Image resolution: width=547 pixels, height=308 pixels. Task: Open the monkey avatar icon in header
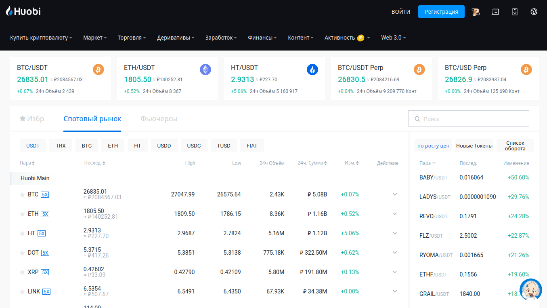[476, 12]
